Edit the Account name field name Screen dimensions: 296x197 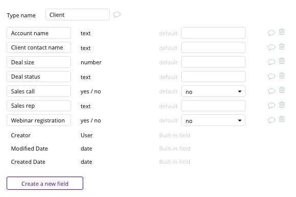[39, 33]
